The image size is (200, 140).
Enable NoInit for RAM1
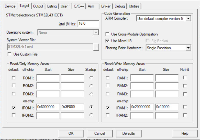pyautogui.click(x=185, y=78)
